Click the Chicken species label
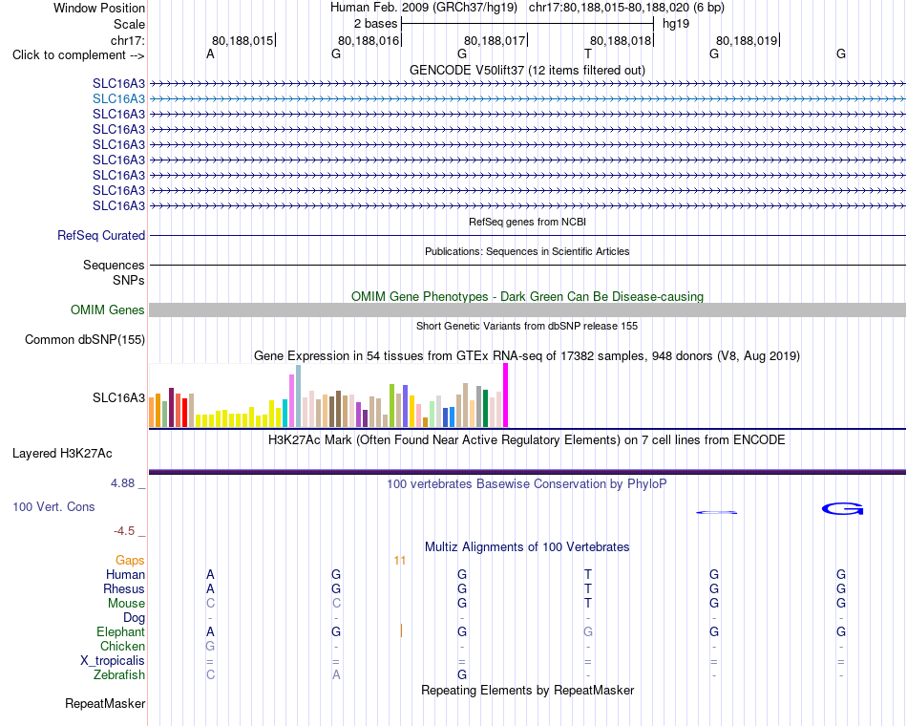Screen dimensions: 907x726 click(x=122, y=647)
